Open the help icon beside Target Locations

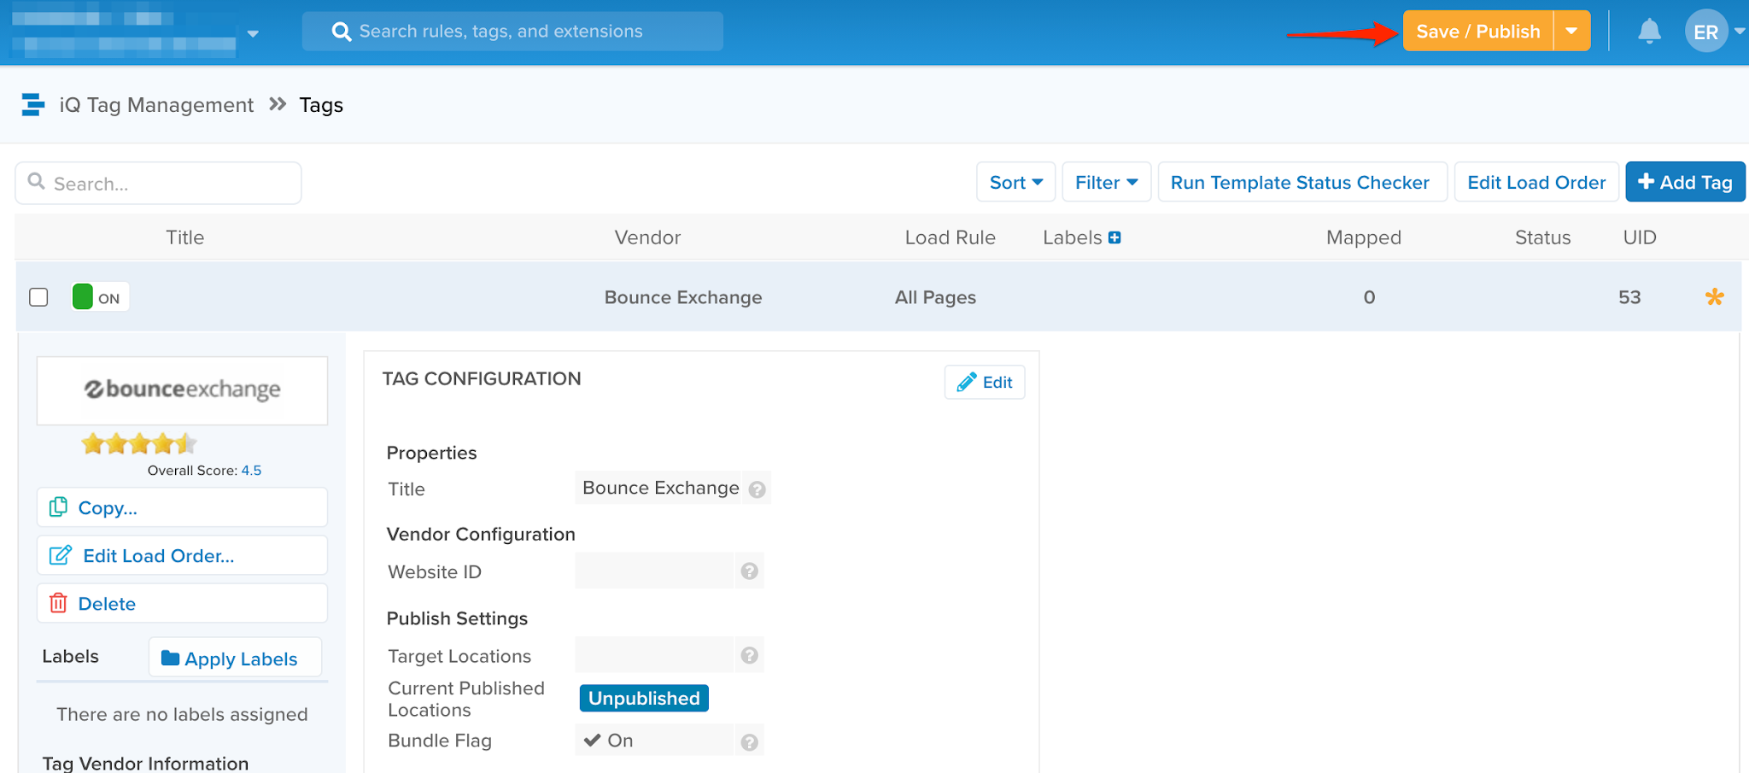pyautogui.click(x=749, y=655)
